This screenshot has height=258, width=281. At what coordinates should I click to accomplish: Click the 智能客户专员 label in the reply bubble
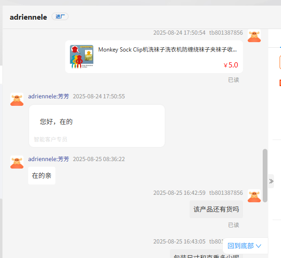click(51, 139)
